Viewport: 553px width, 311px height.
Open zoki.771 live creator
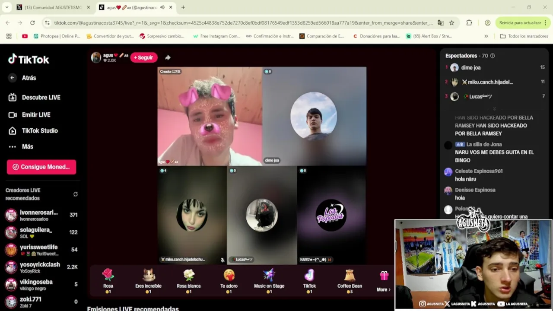(41, 301)
